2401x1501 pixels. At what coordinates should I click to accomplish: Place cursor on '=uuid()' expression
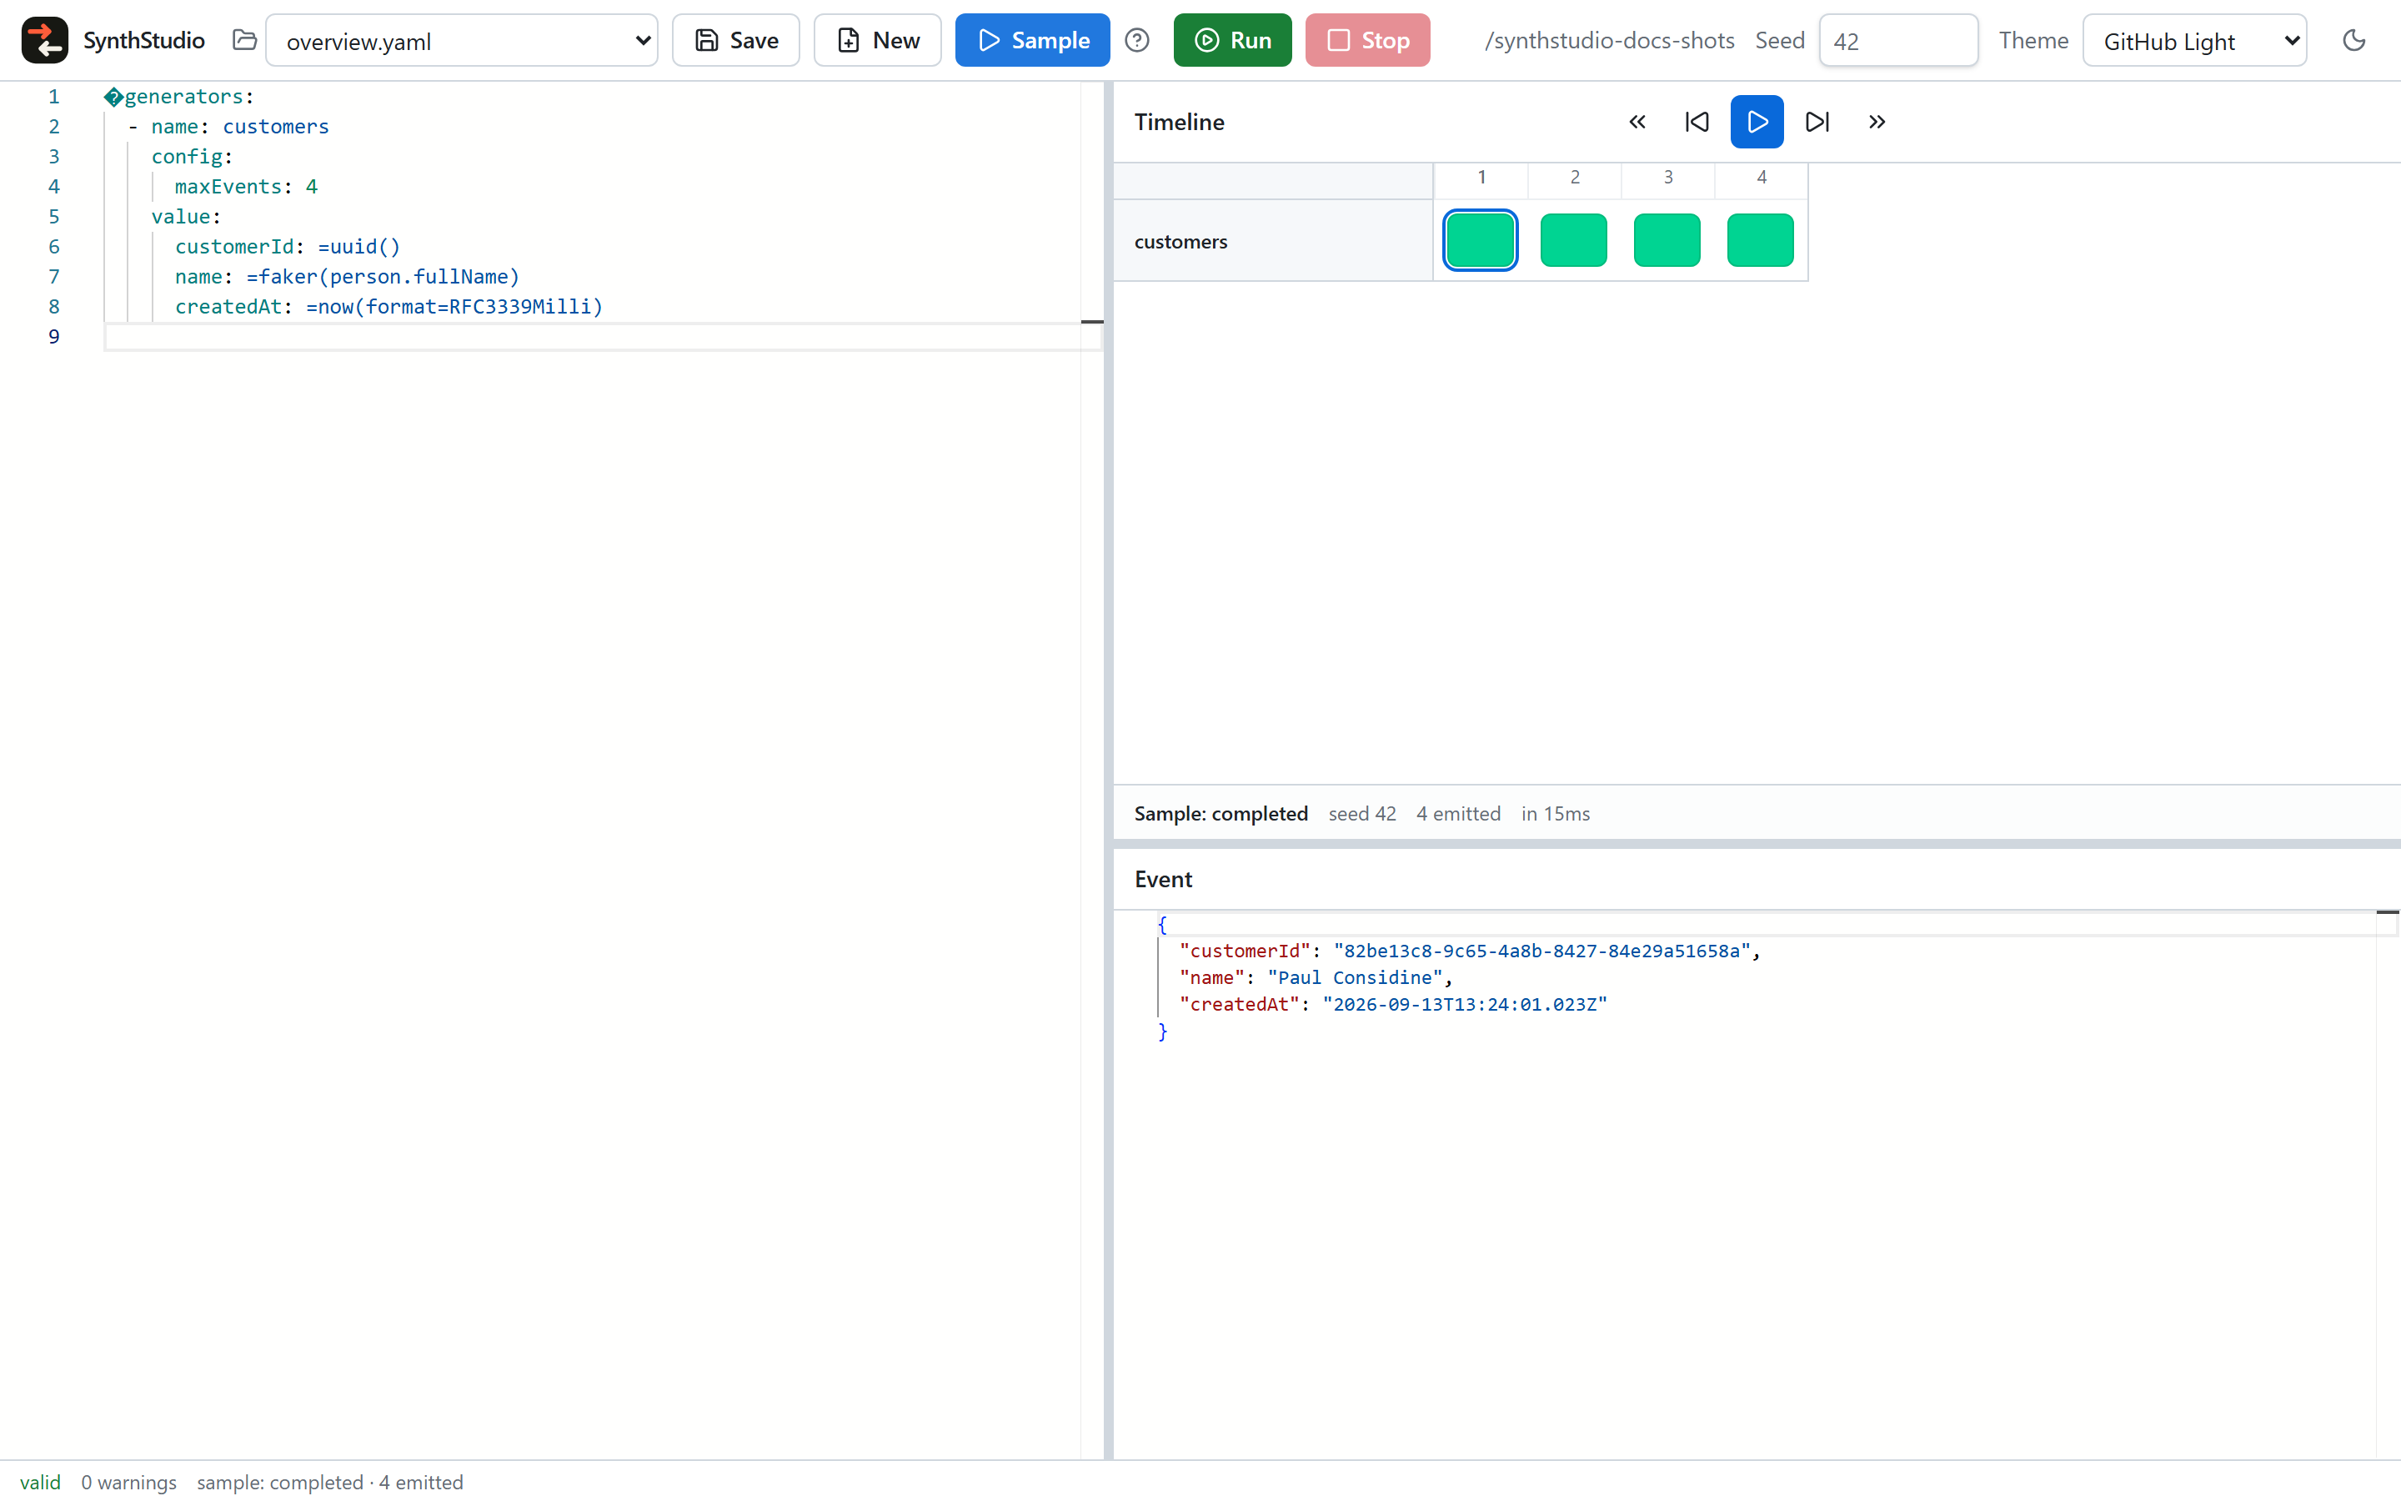359,246
